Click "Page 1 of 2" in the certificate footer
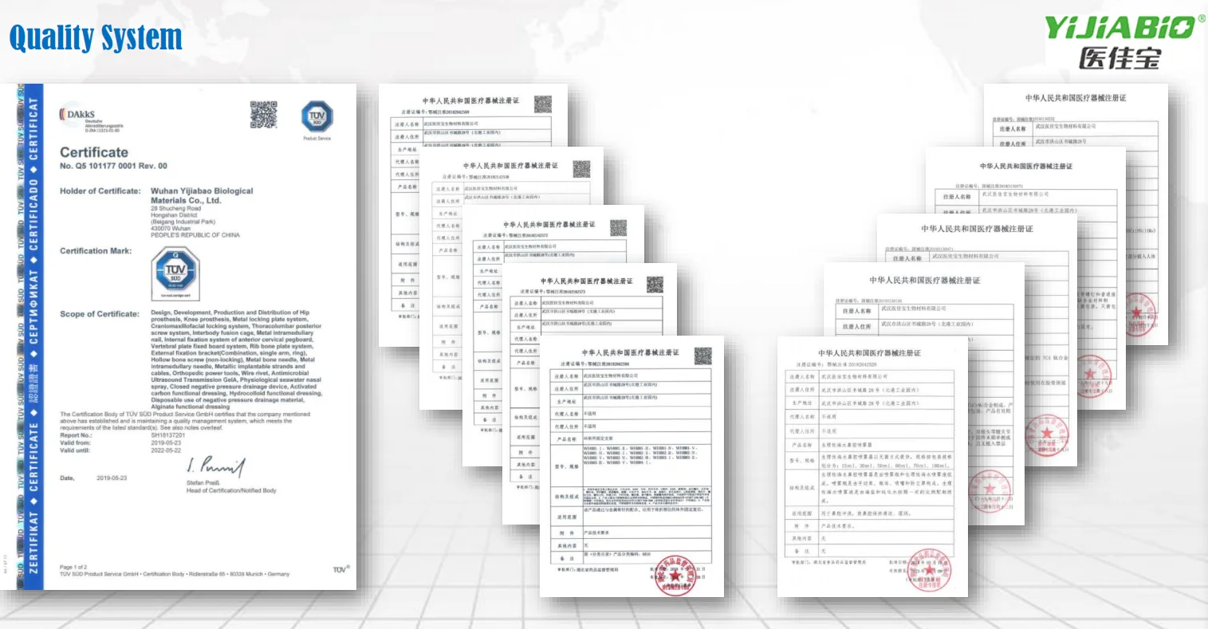The image size is (1208, 629). (73, 567)
